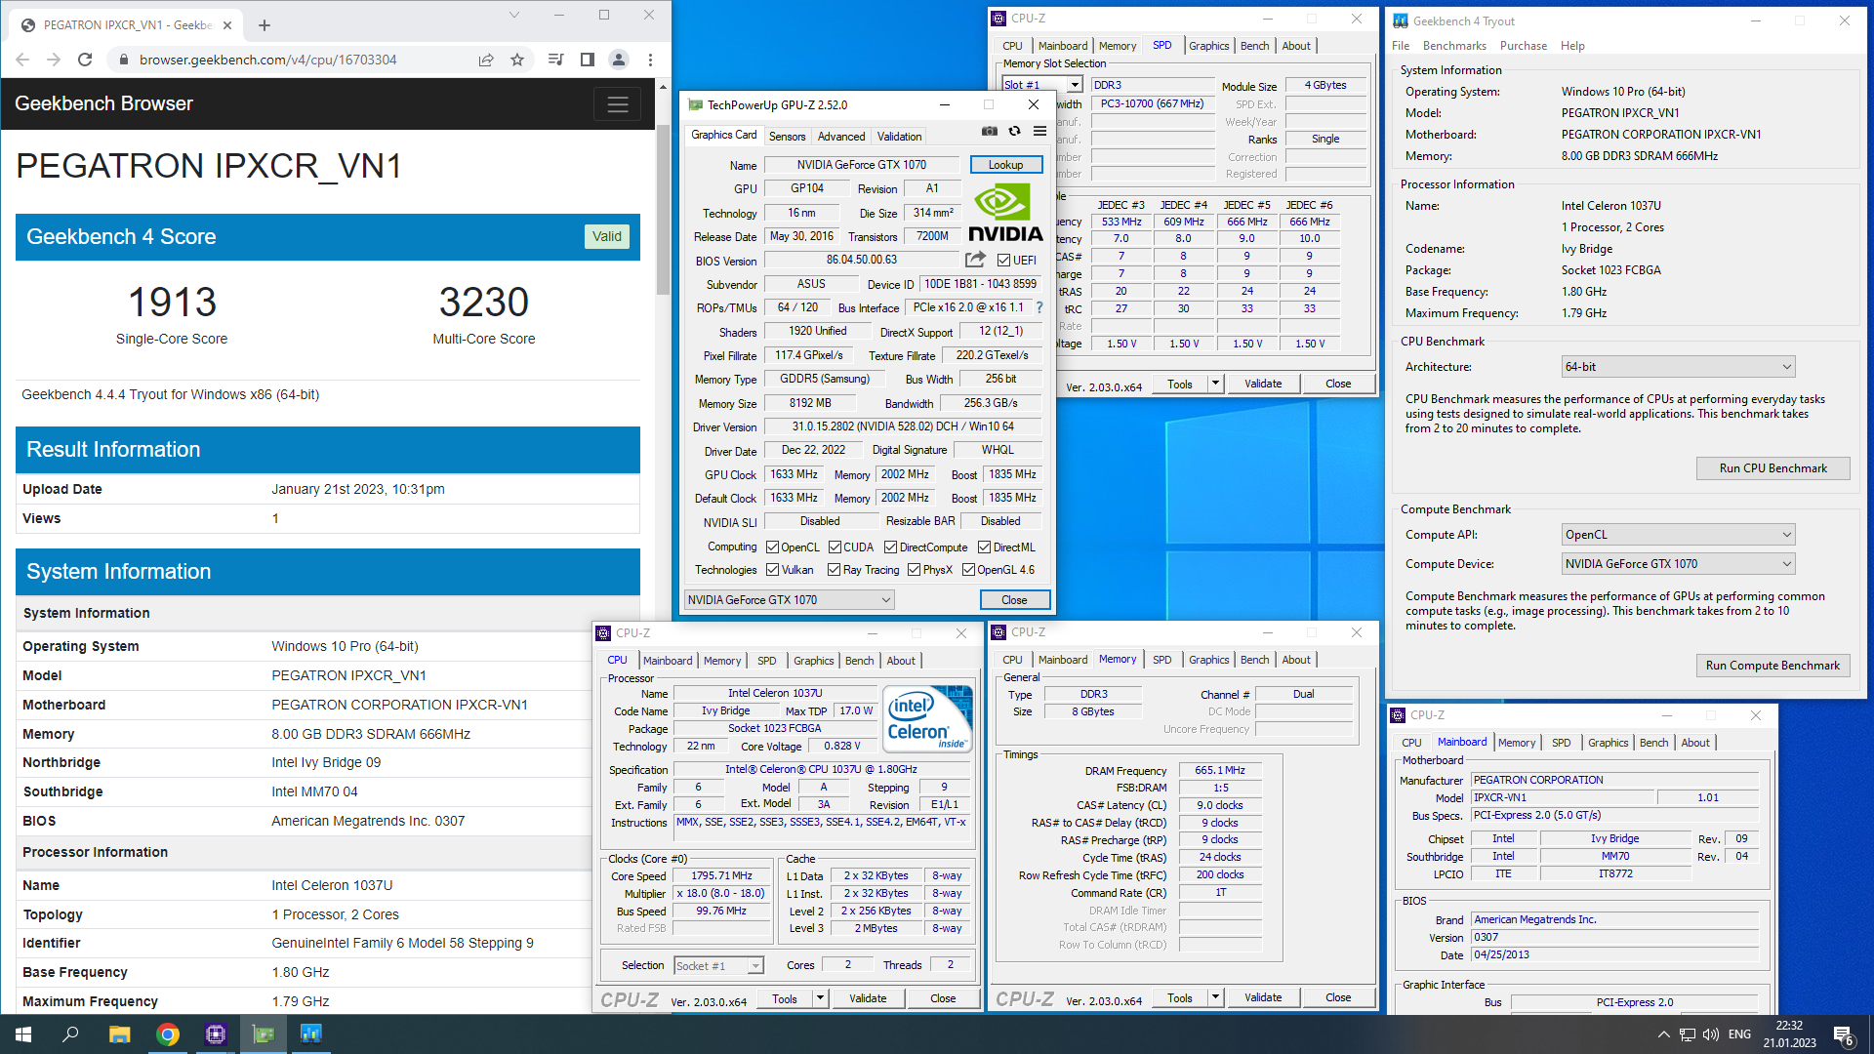Click the Chrome icon on the taskbar
The width and height of the screenshot is (1874, 1054).
tap(168, 1034)
